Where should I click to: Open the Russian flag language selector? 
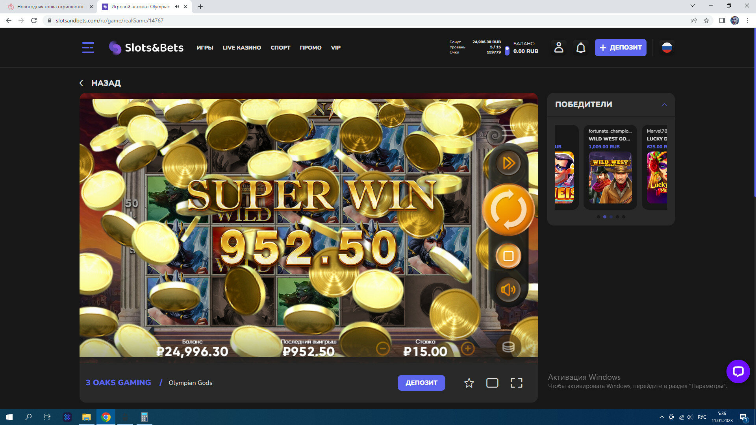click(667, 48)
